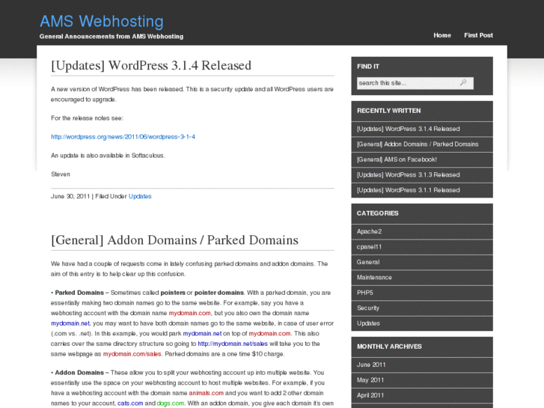Go to the Home menu item
This screenshot has width=544, height=408.
(442, 35)
